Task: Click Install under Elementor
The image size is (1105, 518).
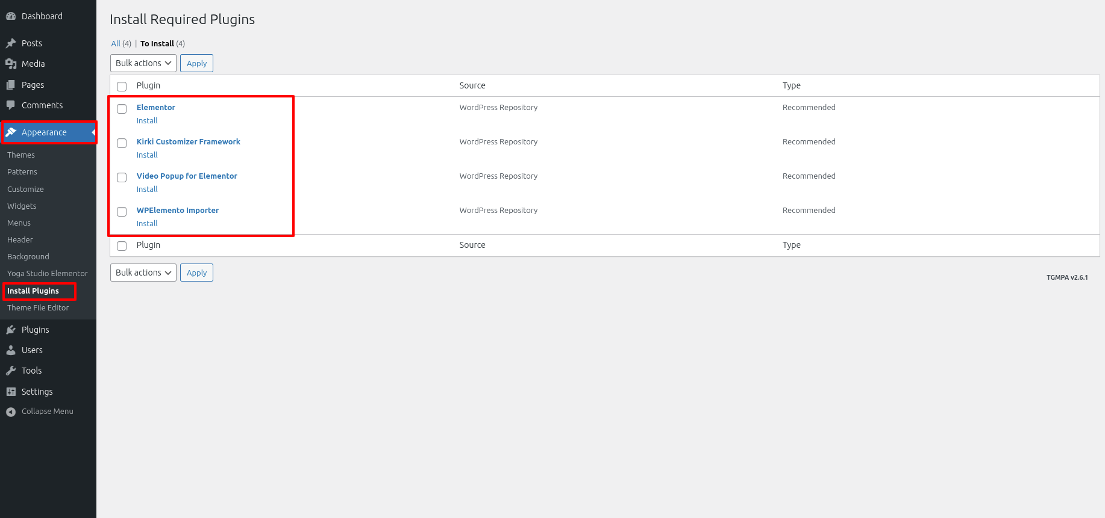Action: [147, 120]
